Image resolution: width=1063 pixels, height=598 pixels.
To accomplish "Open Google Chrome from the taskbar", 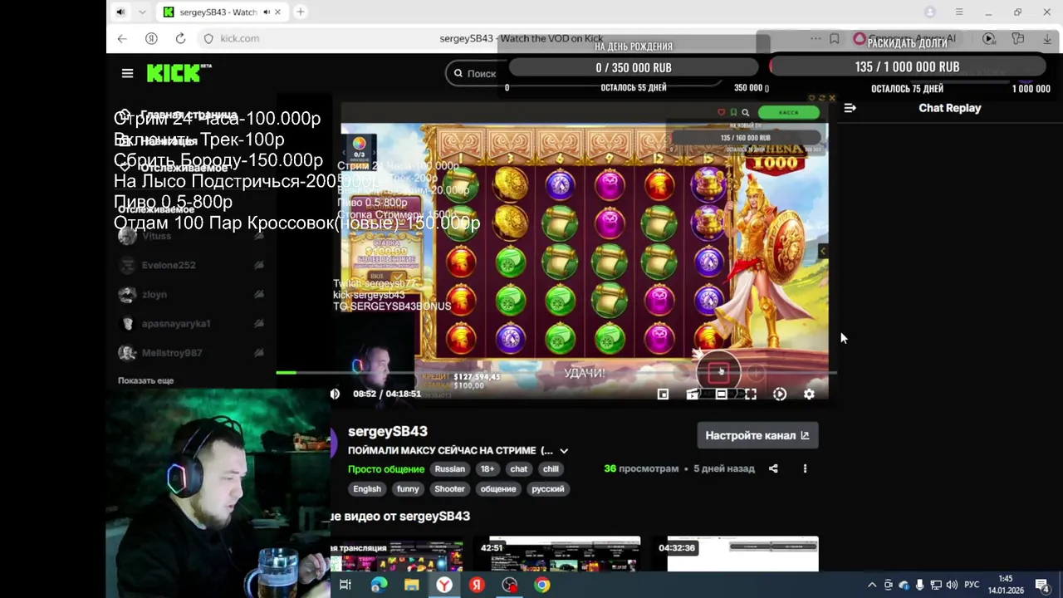I will click(x=541, y=585).
